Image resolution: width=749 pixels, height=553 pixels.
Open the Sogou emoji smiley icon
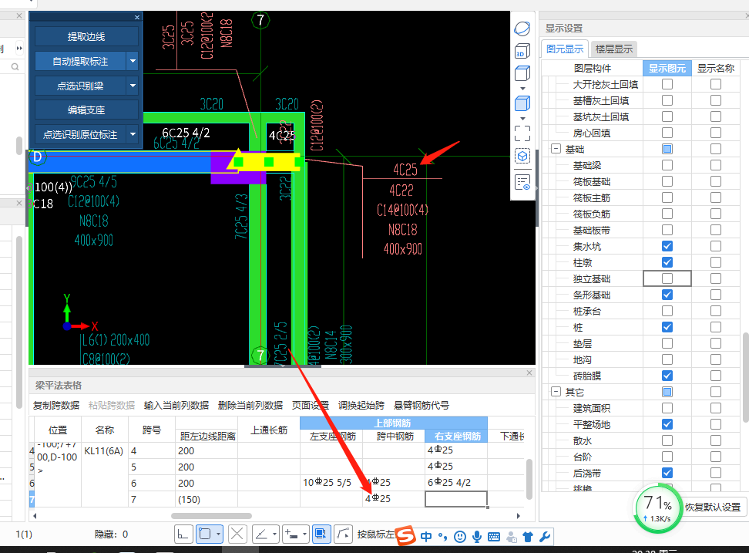click(459, 537)
